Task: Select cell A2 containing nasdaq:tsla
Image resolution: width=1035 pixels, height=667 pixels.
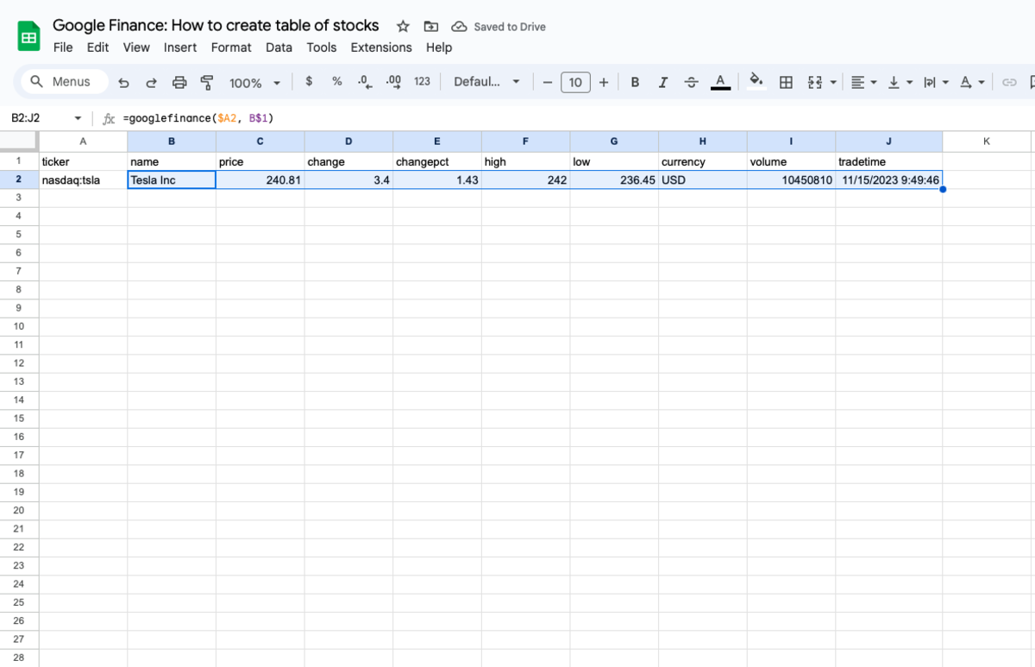Action: tap(83, 180)
